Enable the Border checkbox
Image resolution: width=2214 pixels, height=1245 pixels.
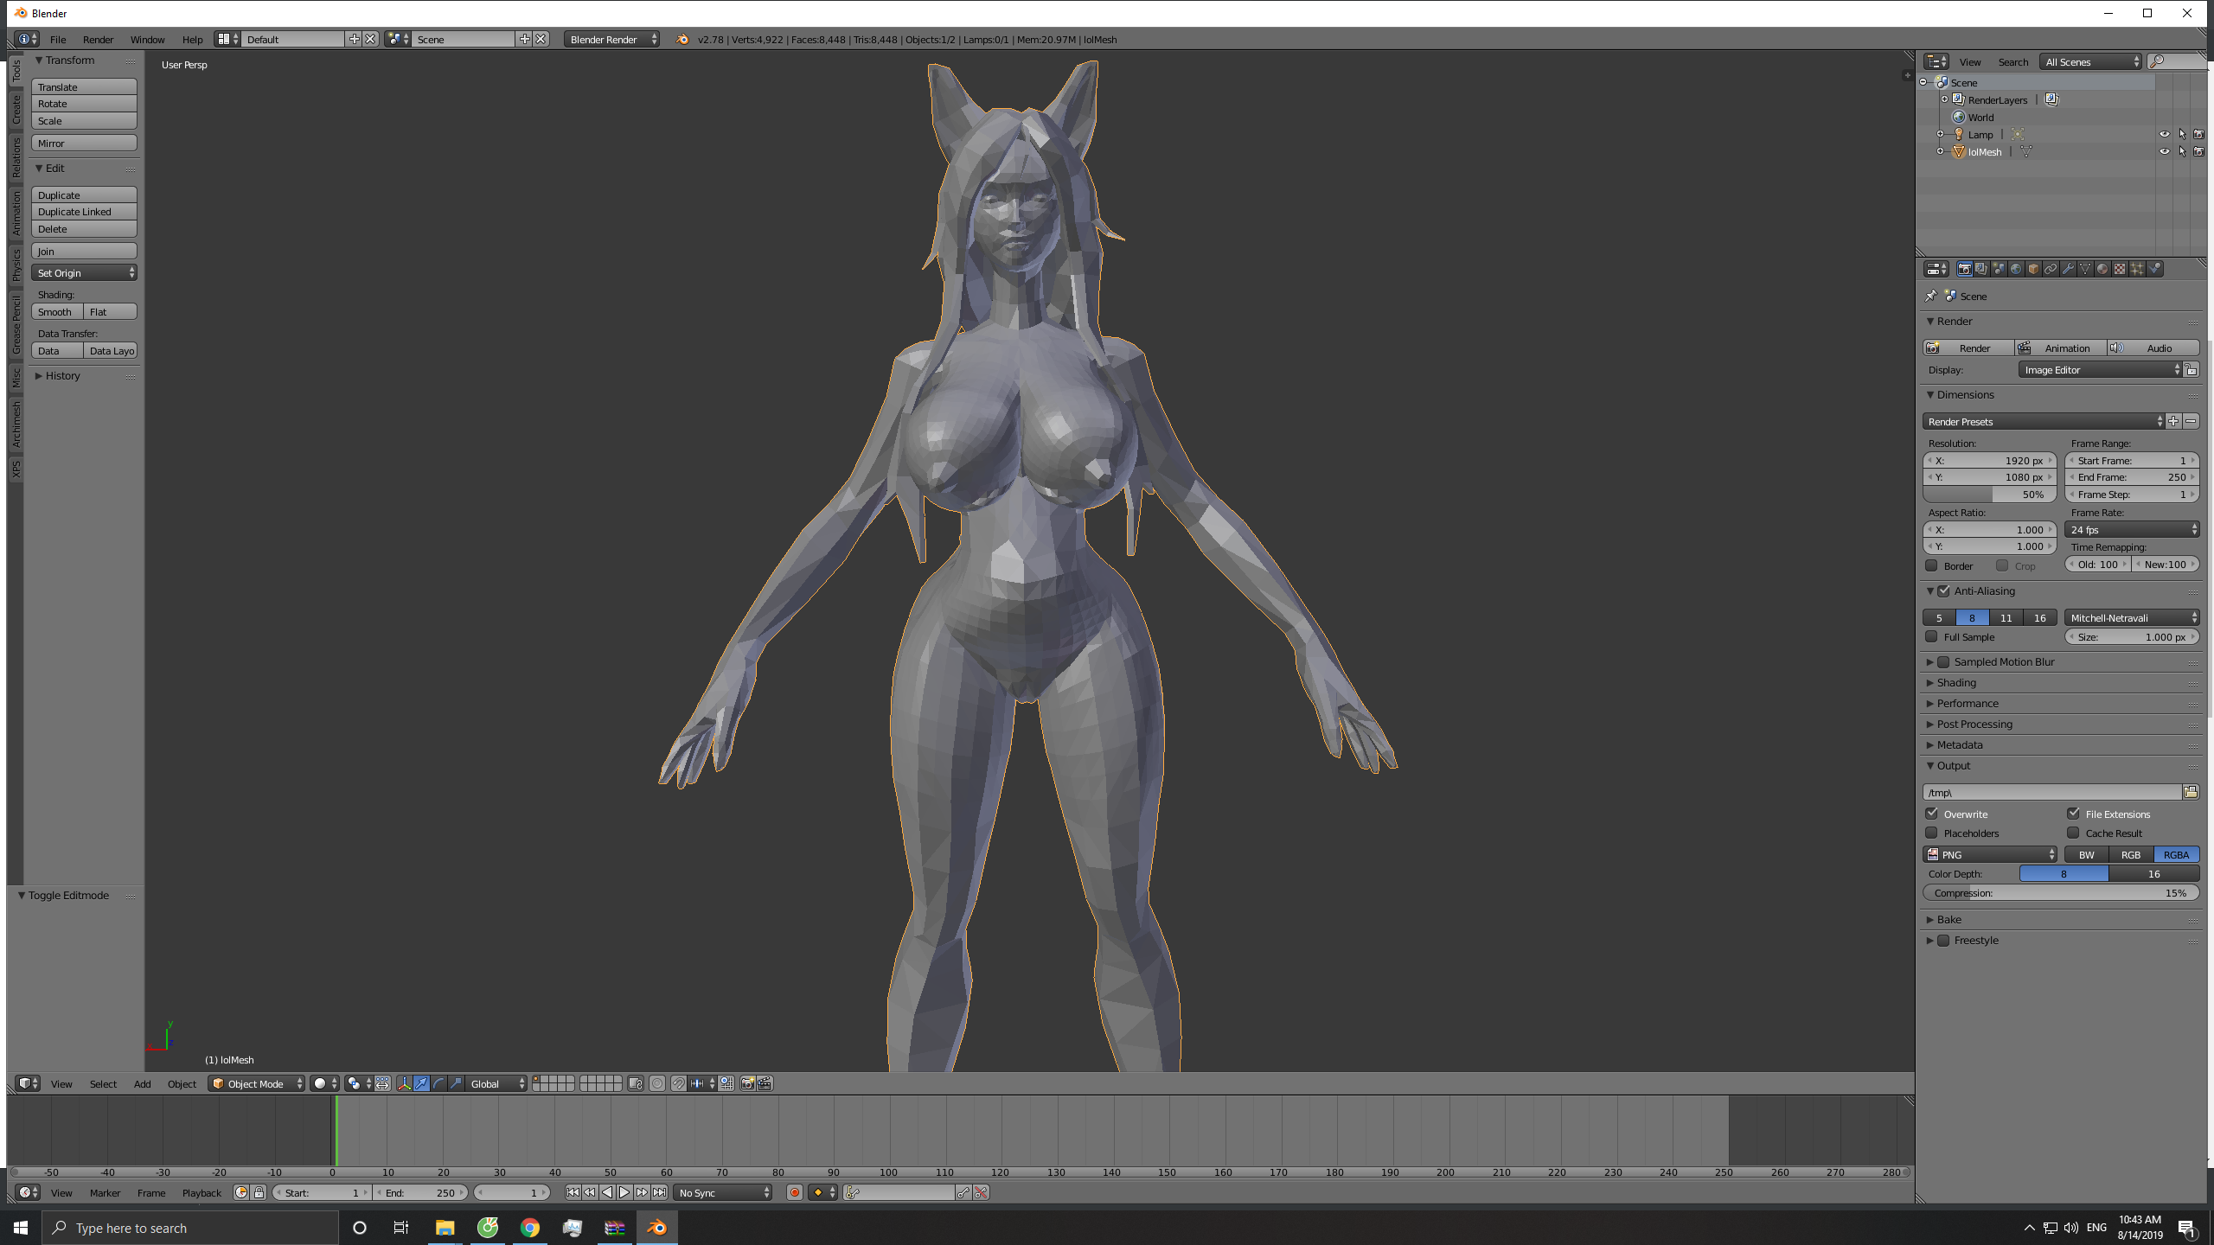tap(1932, 565)
